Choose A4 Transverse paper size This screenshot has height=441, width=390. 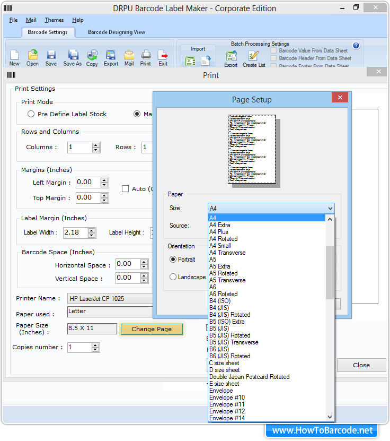click(x=267, y=253)
